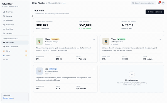The image size is (167, 103).
Task: Click Iris's name on her card
Action: pos(46,69)
